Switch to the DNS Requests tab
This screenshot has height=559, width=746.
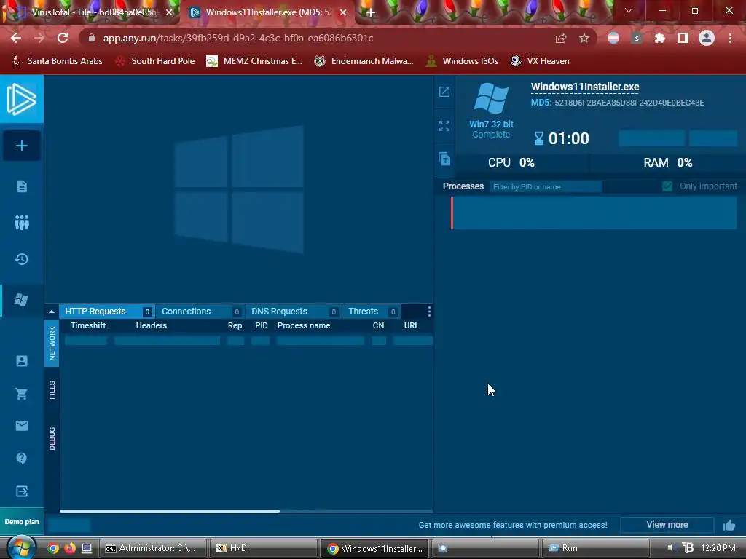pos(294,312)
